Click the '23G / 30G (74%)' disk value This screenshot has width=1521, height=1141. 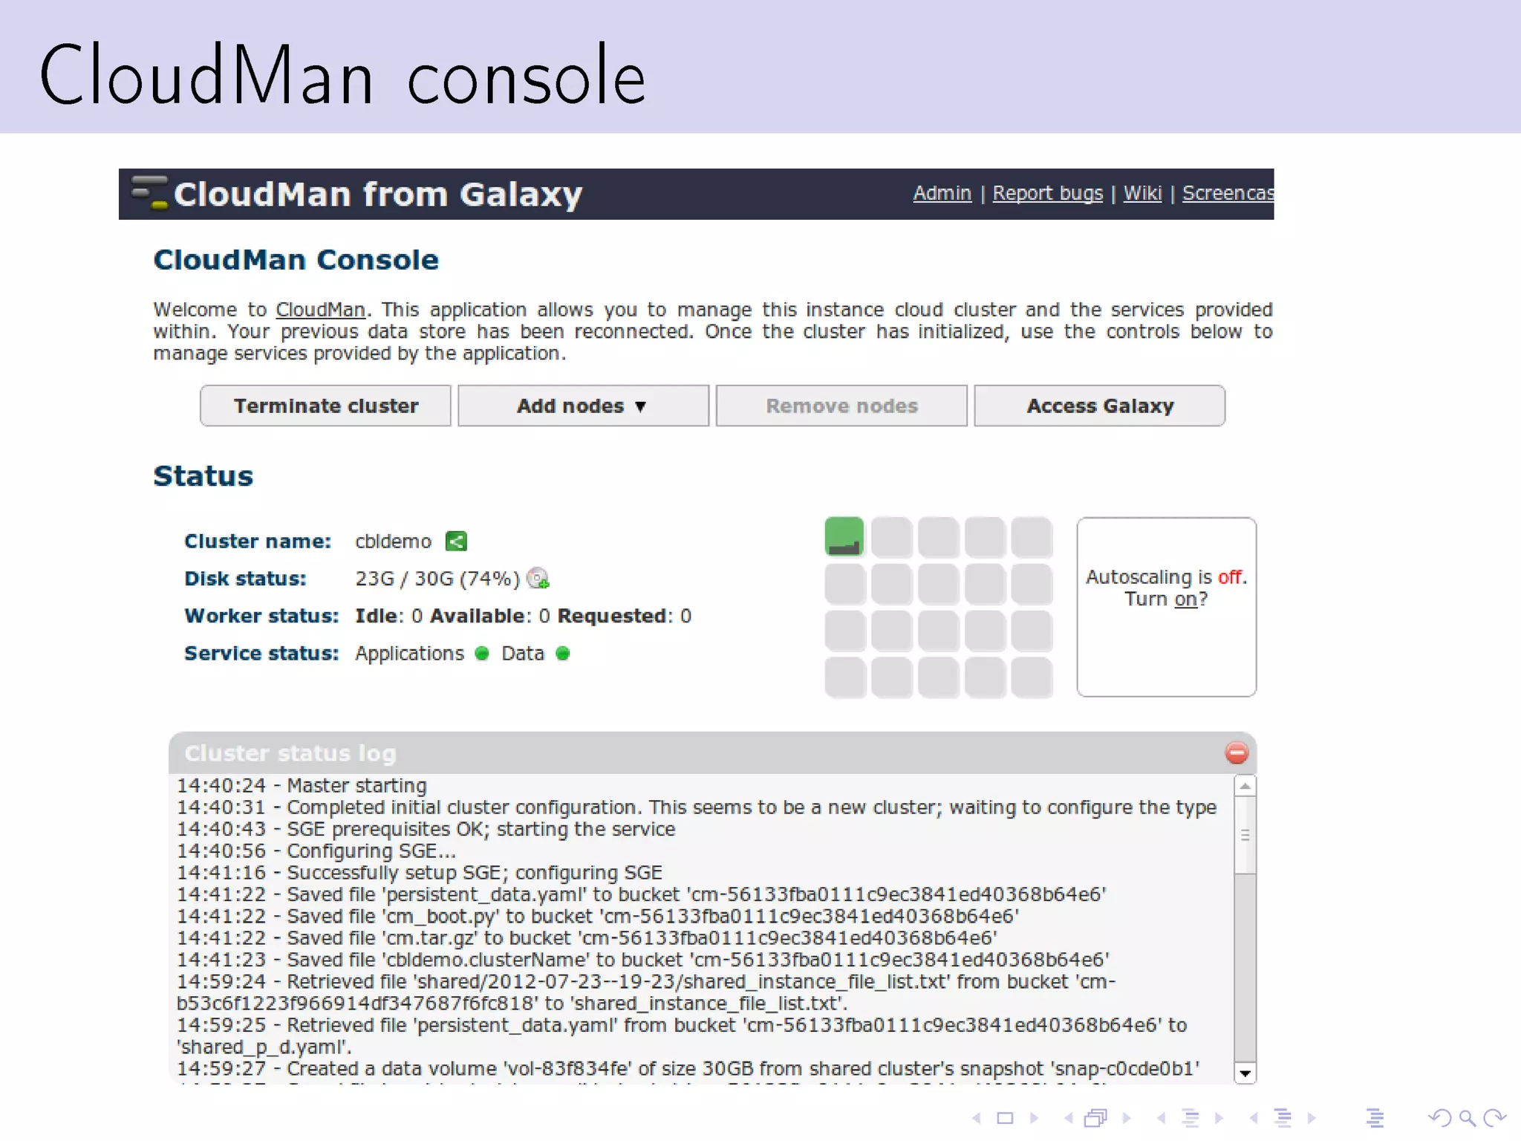tap(437, 579)
